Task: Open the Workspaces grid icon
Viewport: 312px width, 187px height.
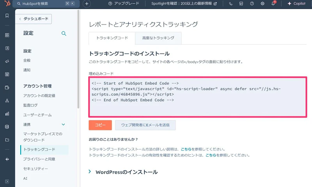Action: [x=7, y=35]
